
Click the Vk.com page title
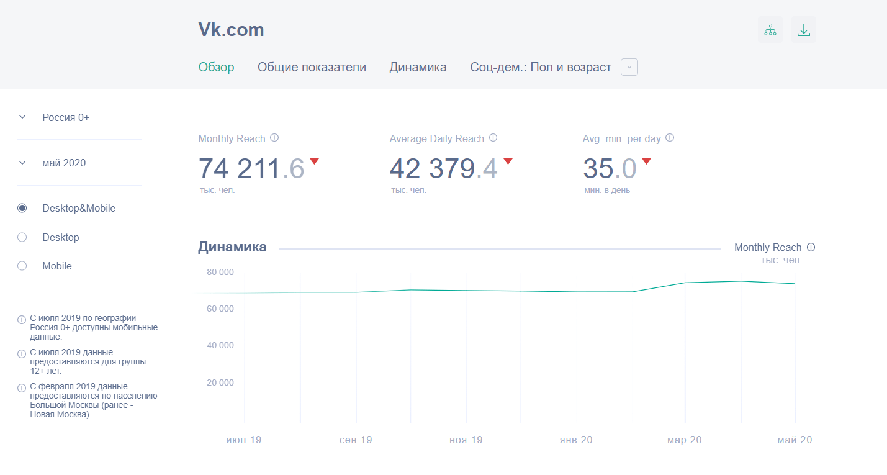click(231, 30)
